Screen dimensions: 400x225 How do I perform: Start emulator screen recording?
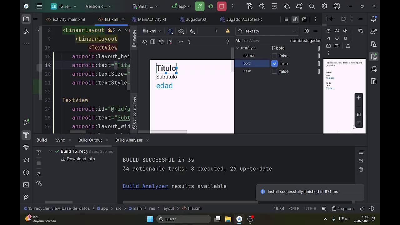(x=337, y=46)
